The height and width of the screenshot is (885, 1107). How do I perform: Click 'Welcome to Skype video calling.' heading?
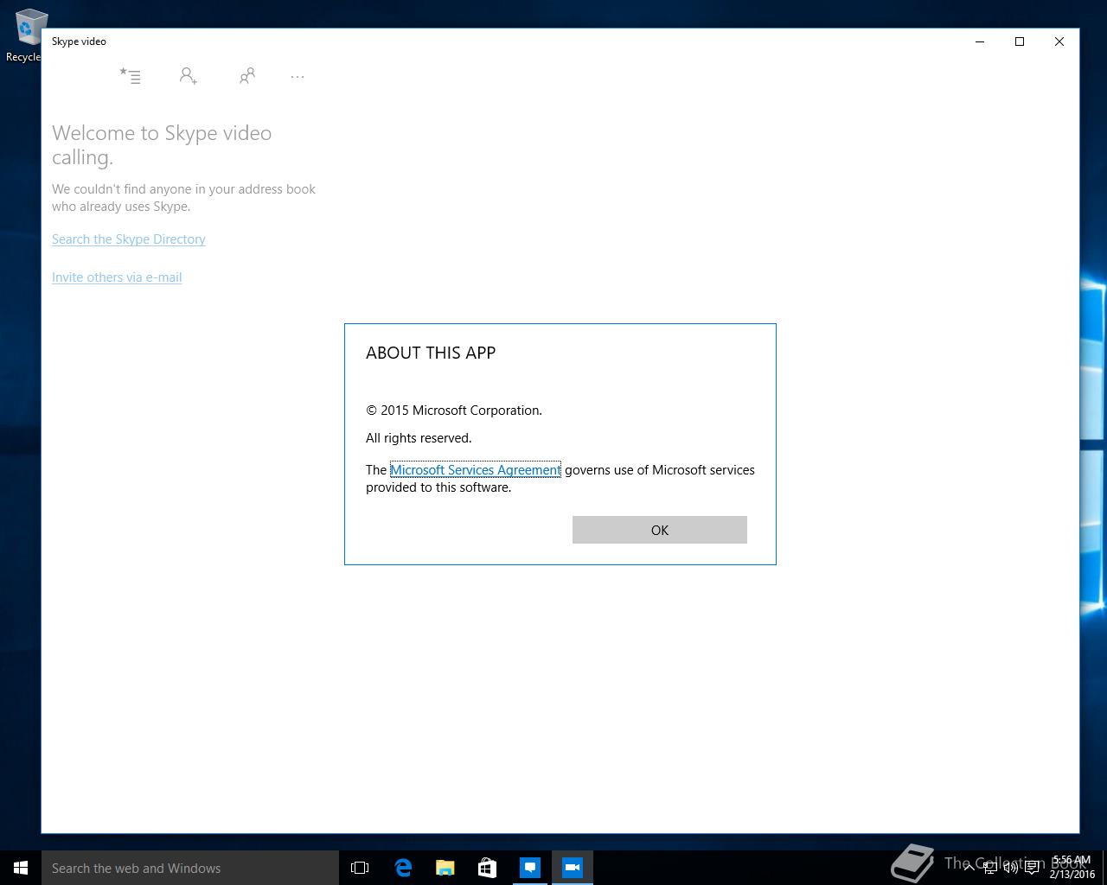162,145
